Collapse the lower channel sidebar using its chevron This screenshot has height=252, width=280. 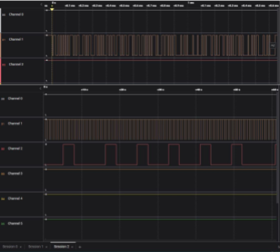tap(41, 88)
